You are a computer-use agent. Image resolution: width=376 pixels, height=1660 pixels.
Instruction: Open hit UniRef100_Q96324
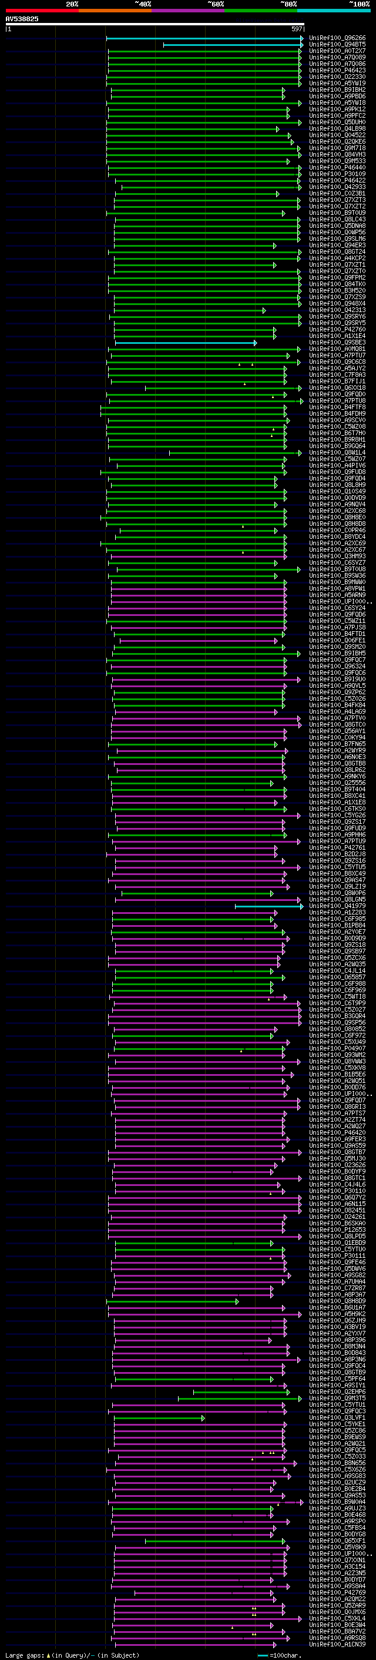337,667
